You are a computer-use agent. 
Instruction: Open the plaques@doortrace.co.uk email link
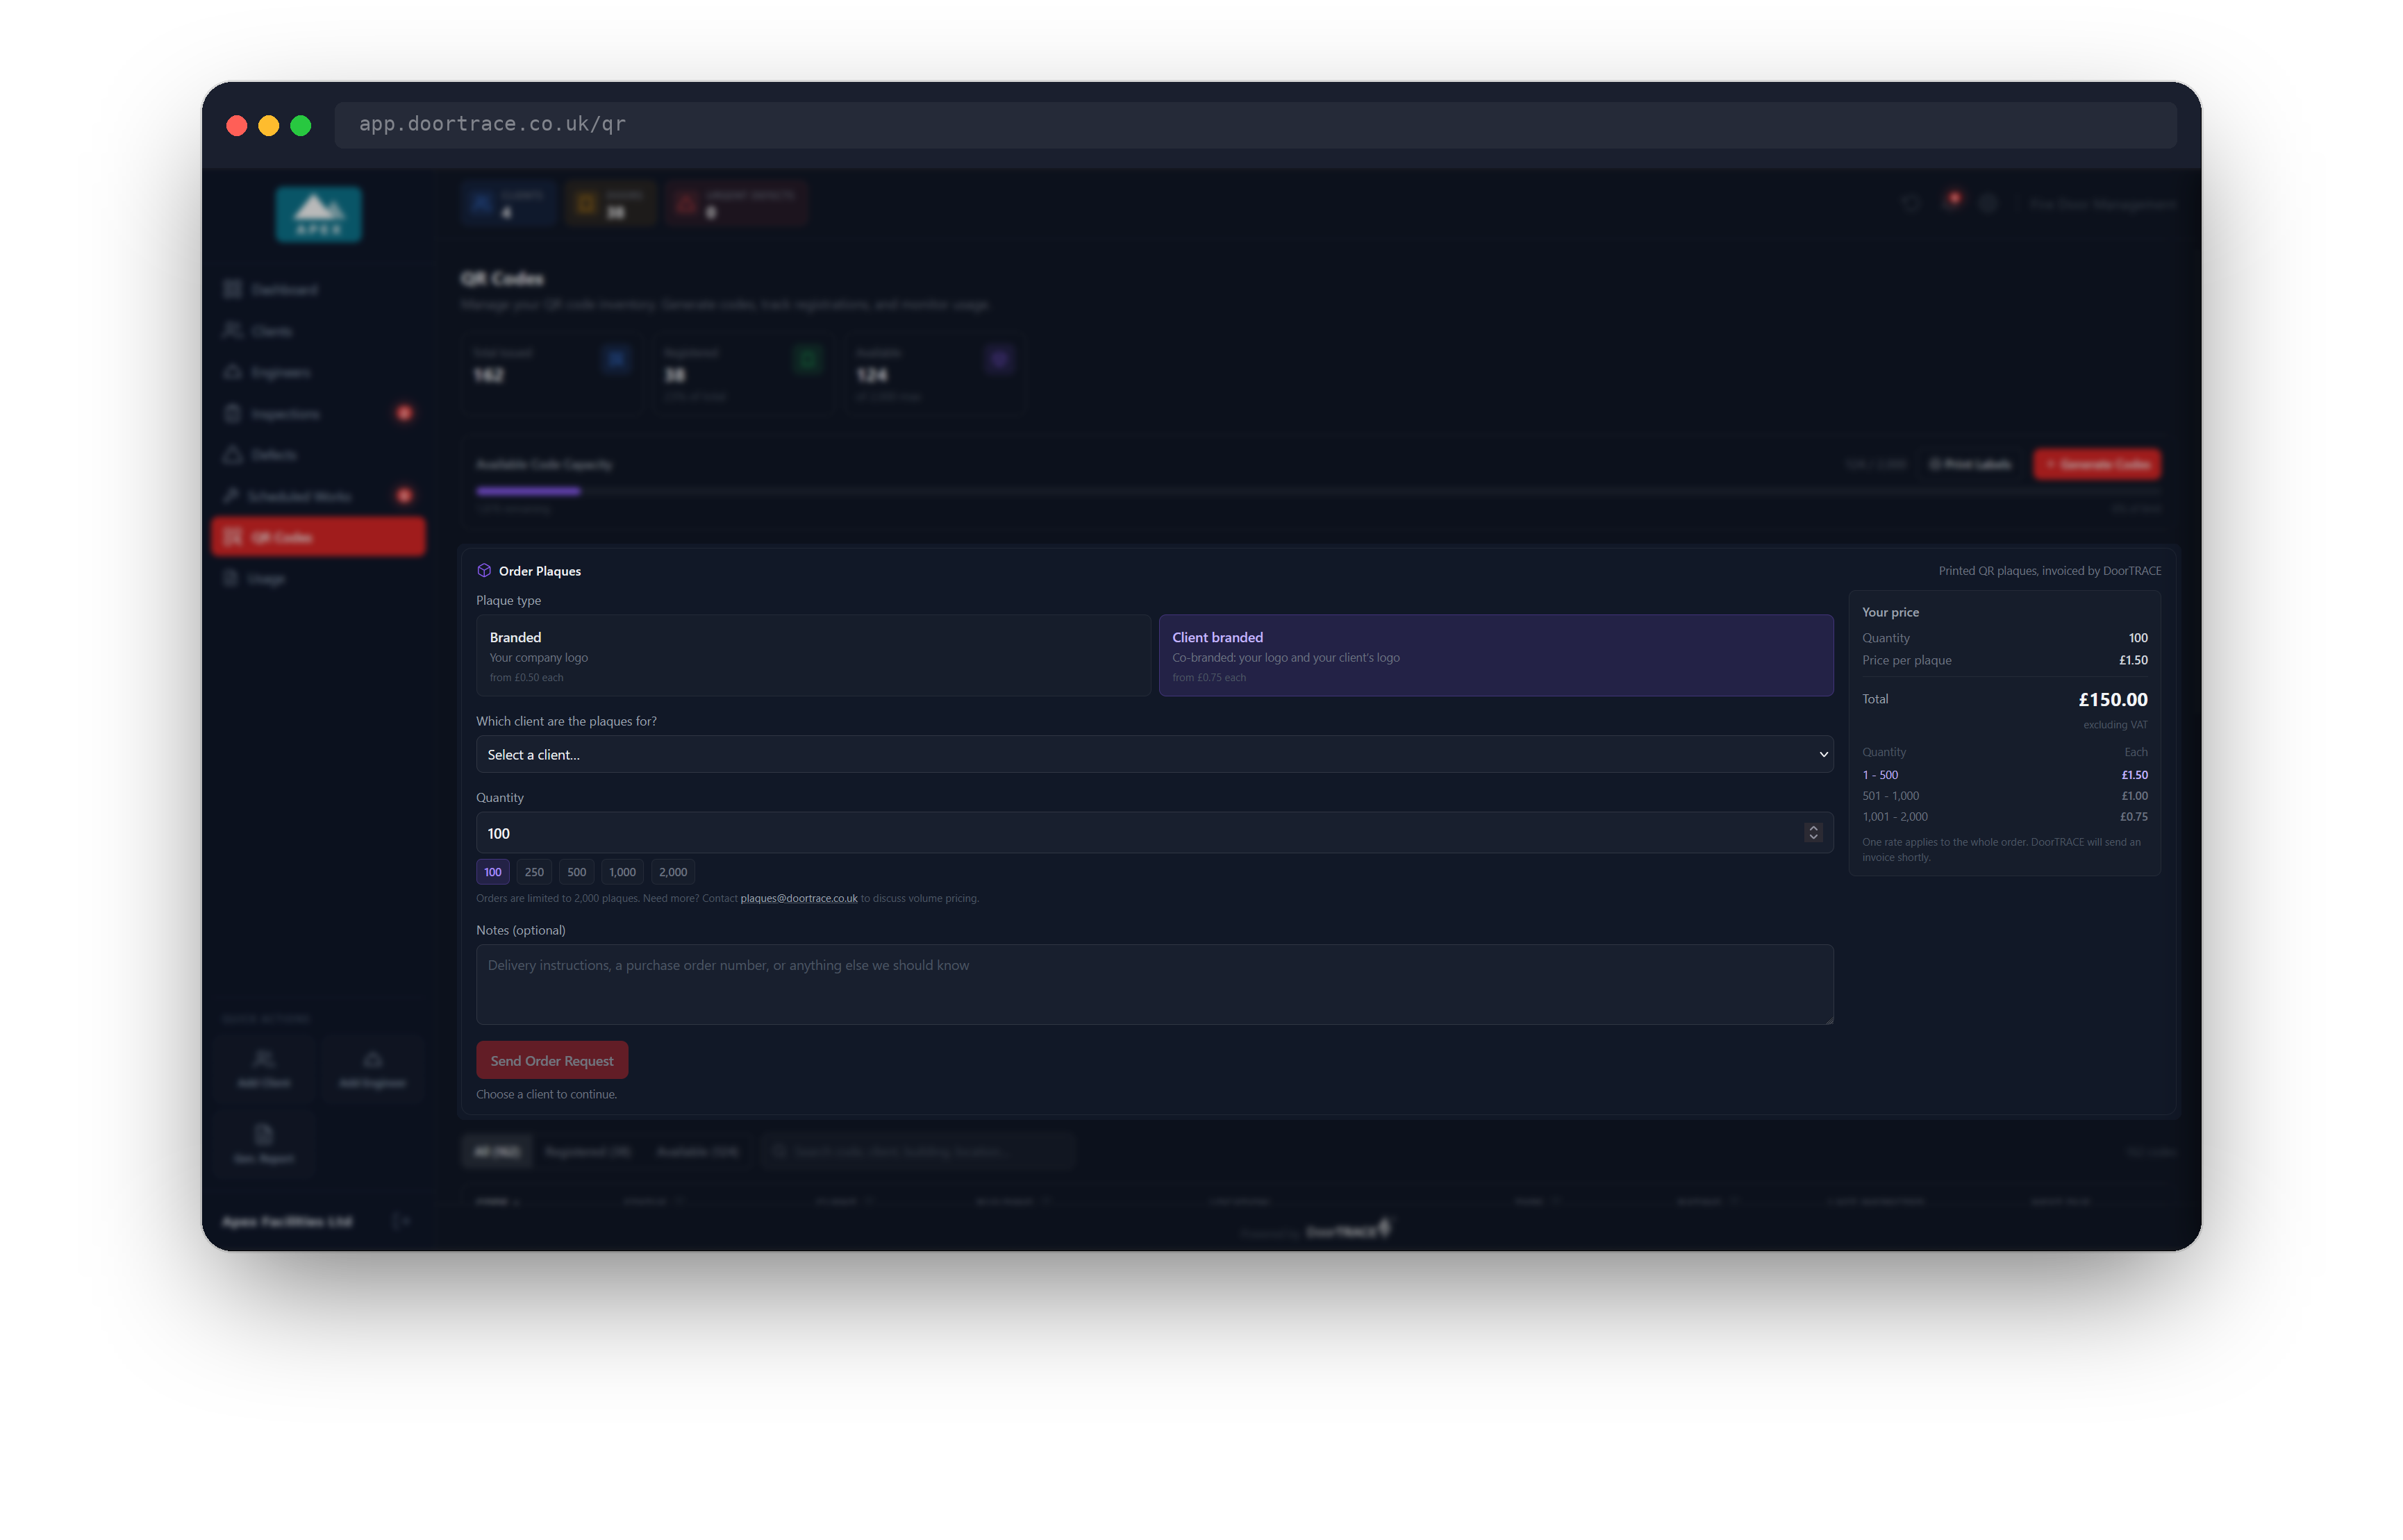coord(798,898)
